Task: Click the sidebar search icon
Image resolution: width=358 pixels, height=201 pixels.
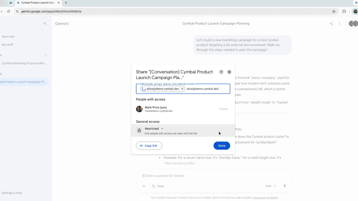Action: pyautogui.click(x=45, y=23)
